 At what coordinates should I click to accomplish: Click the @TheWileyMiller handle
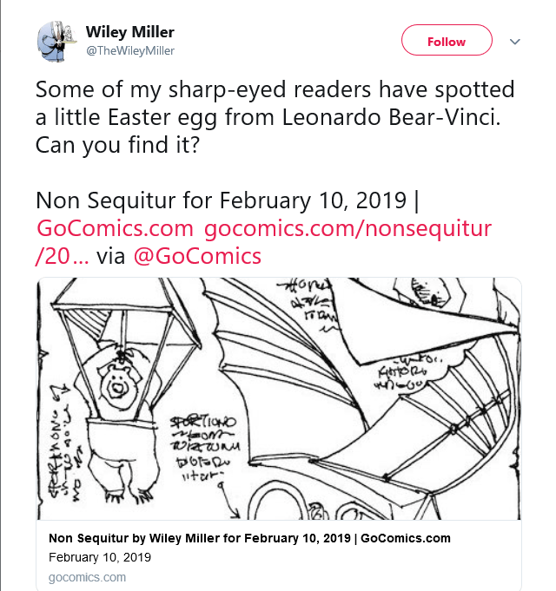[x=129, y=51]
